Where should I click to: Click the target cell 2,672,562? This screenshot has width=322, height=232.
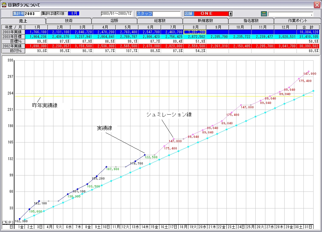[195, 37]
